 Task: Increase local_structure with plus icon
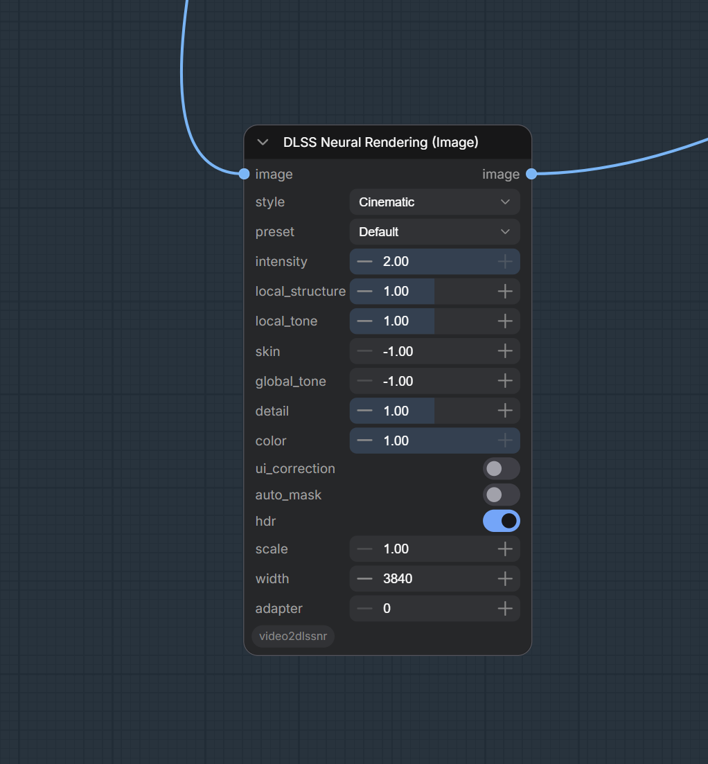coord(505,292)
